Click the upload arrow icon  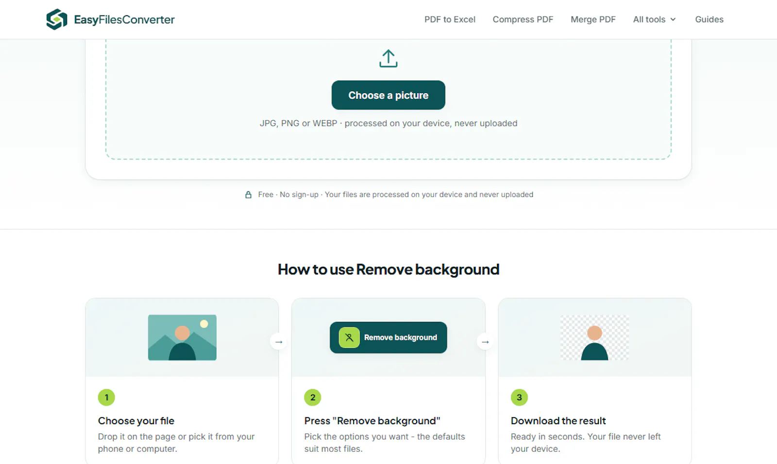[x=388, y=59]
